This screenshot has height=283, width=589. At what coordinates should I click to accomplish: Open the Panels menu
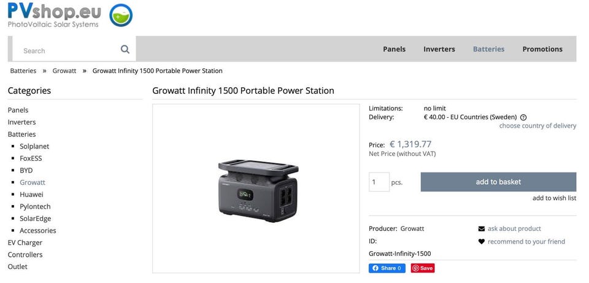point(394,49)
